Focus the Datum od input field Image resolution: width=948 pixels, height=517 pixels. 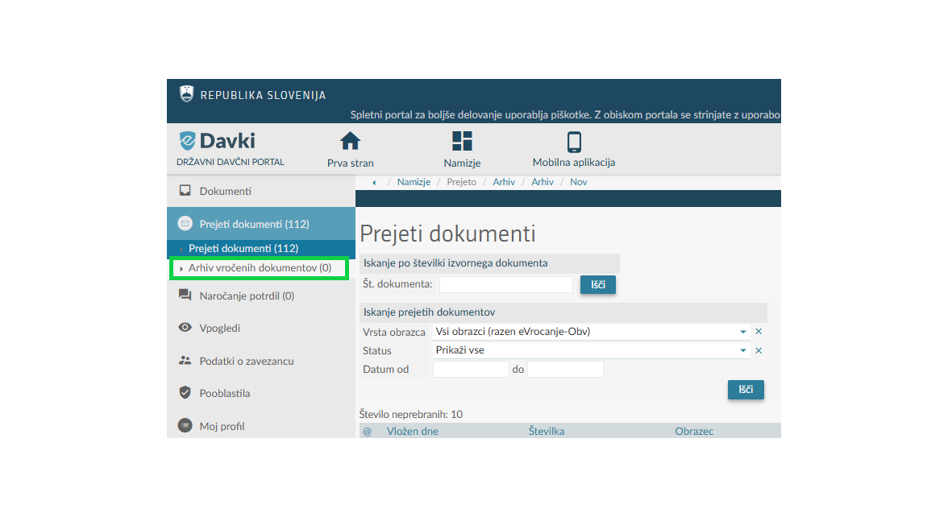click(471, 369)
